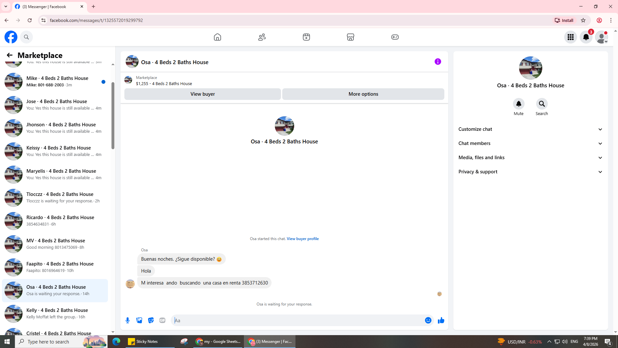This screenshot has width=618, height=348.
Task: Open Microsoft Edge from taskbar
Action: (x=116, y=342)
